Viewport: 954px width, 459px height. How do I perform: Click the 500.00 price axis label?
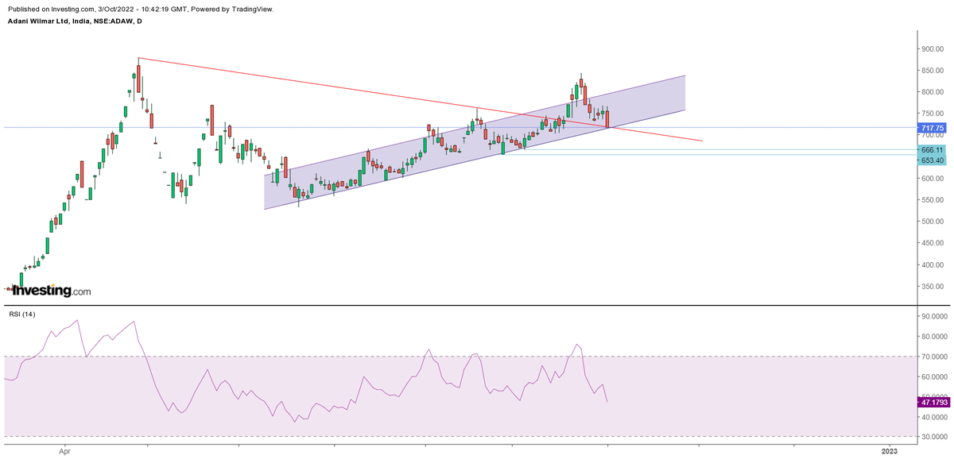tap(932, 222)
